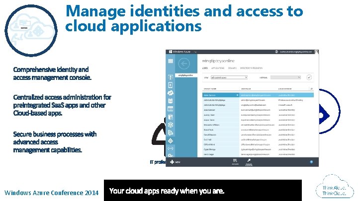Open the Media Services play icon in sidebar
This screenshot has width=358, height=201.
(171, 125)
